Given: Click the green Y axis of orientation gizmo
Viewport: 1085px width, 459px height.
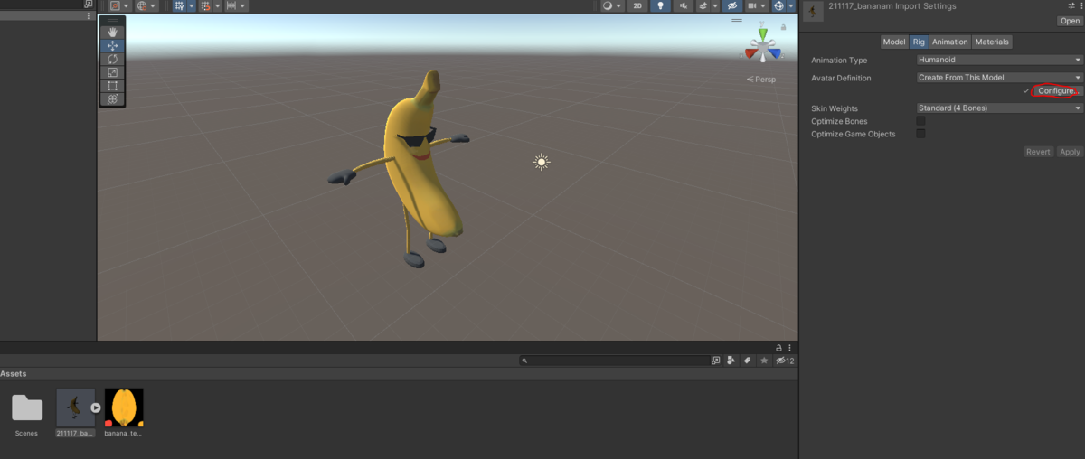Looking at the screenshot, I should [764, 34].
